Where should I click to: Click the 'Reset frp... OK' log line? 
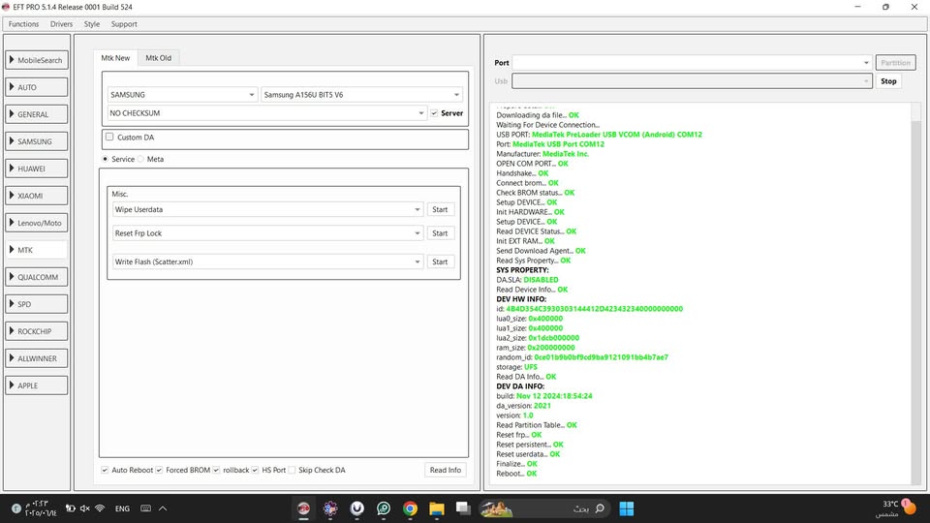[x=519, y=435]
